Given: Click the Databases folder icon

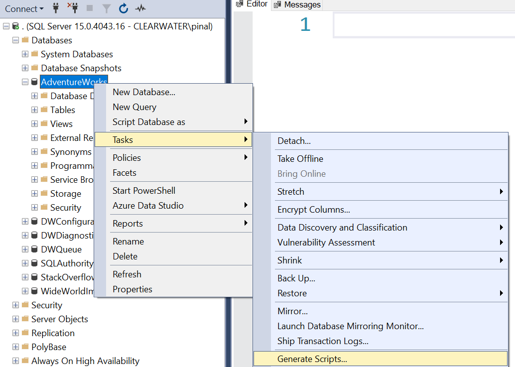Looking at the screenshot, I should 25,40.
